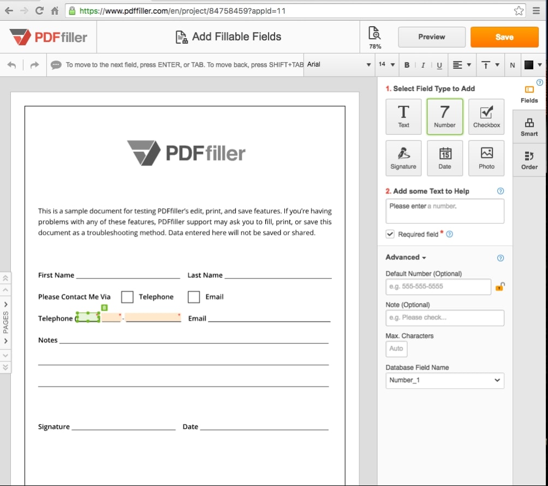548x486 pixels.
Task: Toggle italic formatting
Action: 423,65
